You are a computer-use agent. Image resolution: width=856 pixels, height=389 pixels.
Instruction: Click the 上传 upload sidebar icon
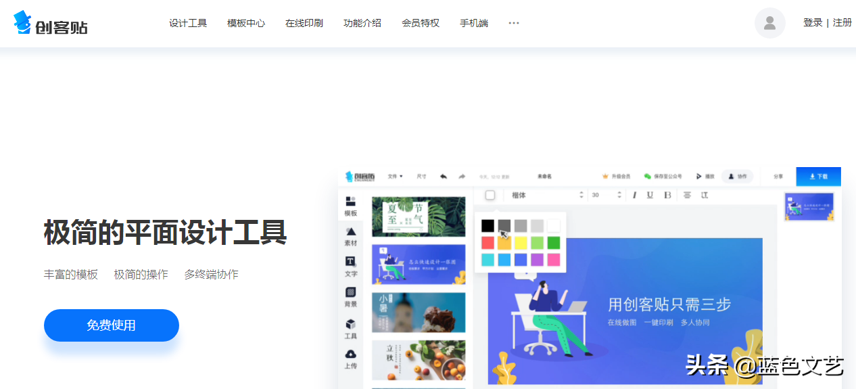(x=350, y=359)
